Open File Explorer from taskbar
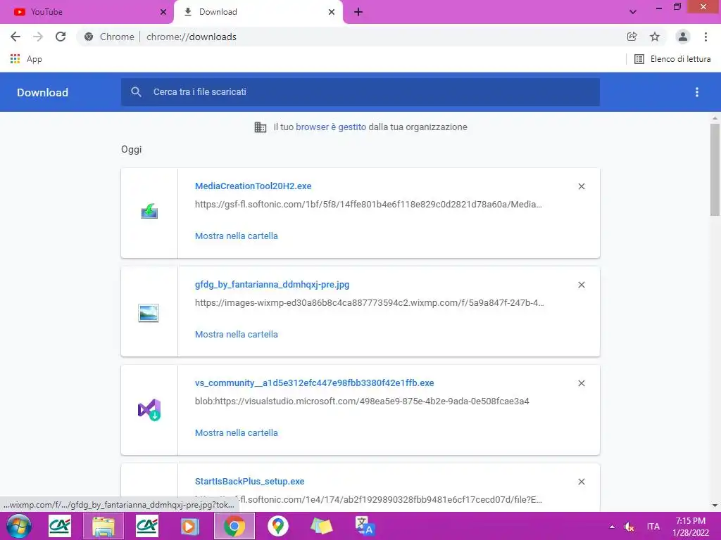 click(104, 526)
